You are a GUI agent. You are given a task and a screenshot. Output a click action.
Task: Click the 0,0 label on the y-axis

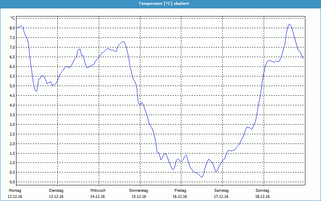(x=12, y=182)
